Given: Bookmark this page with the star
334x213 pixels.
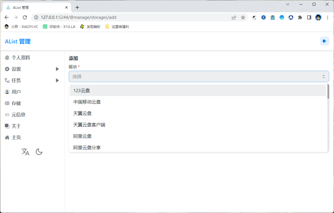Looking at the screenshot, I should point(243,17).
